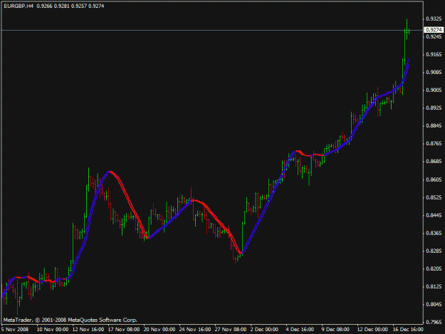Click the 12 Dec 00:00 time label

[372, 330]
